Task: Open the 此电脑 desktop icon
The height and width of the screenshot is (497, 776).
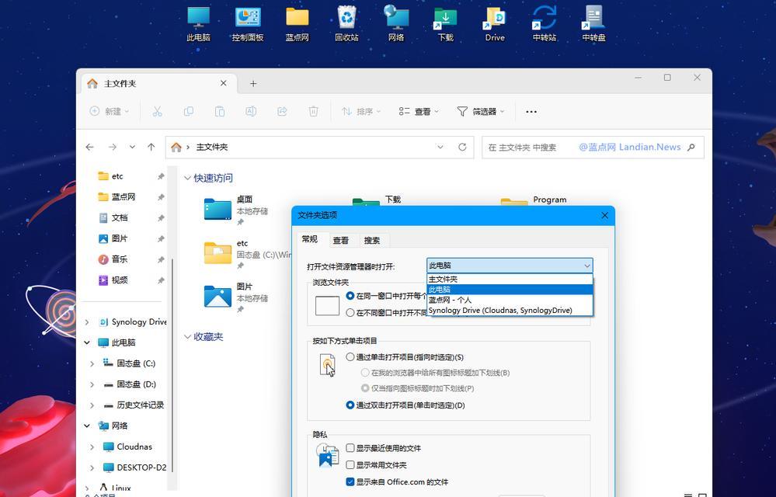Action: 198,24
